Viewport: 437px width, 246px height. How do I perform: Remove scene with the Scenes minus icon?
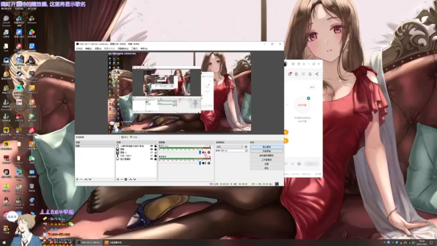pos(81,179)
